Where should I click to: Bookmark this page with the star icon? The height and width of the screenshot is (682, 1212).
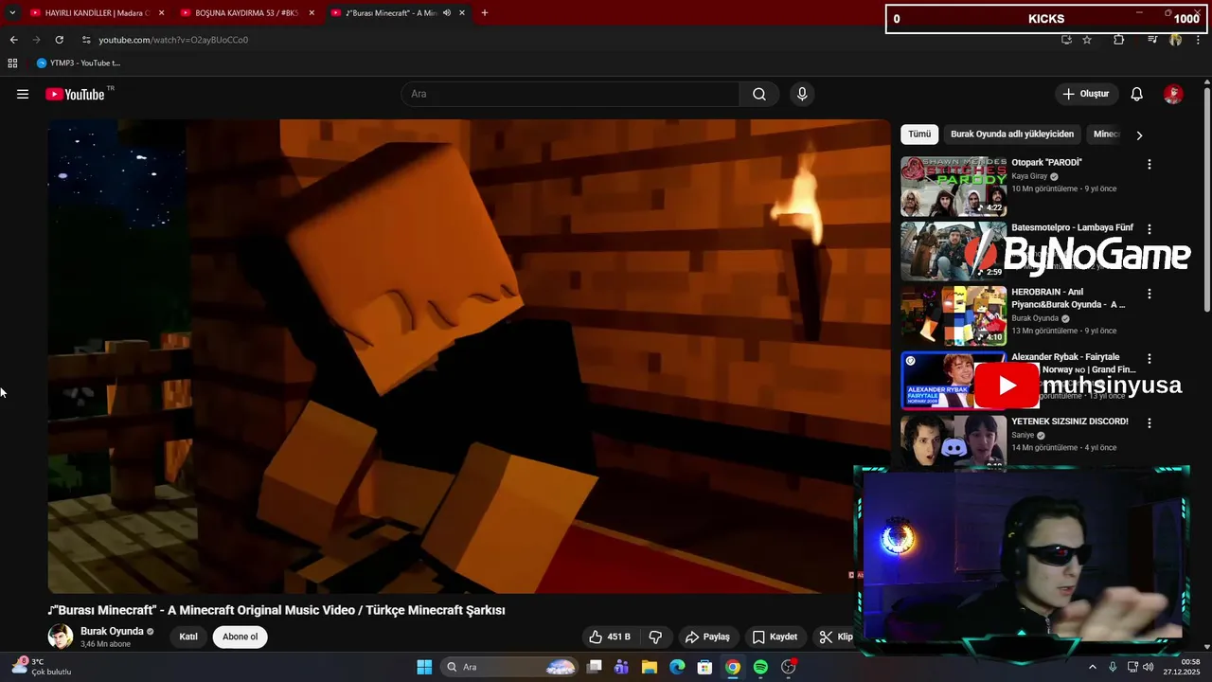tap(1087, 40)
